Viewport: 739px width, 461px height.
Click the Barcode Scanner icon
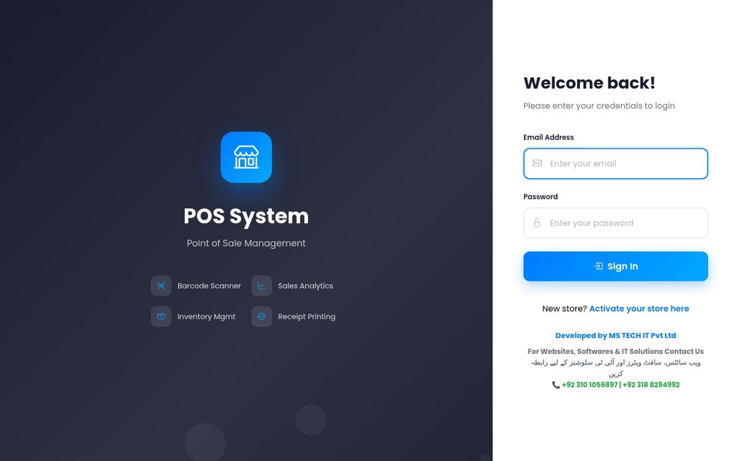click(x=161, y=286)
